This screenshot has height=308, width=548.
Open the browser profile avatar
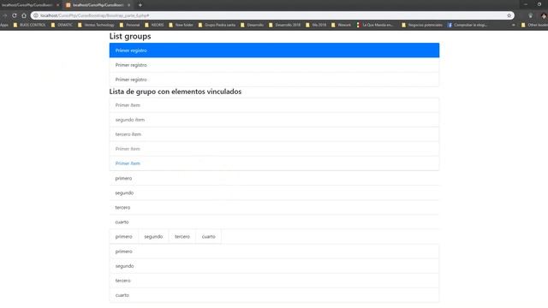click(x=544, y=15)
